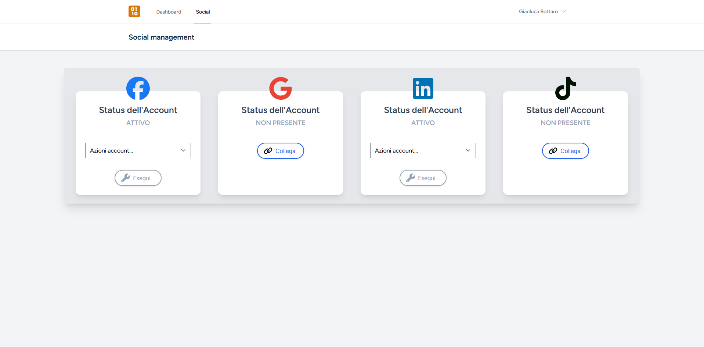The height and width of the screenshot is (347, 704).
Task: Connect TikTok with the Collega button
Action: click(565, 151)
